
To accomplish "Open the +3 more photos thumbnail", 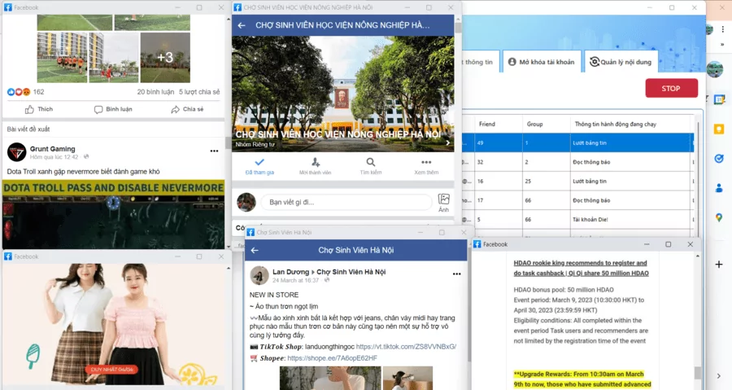I will click(165, 58).
